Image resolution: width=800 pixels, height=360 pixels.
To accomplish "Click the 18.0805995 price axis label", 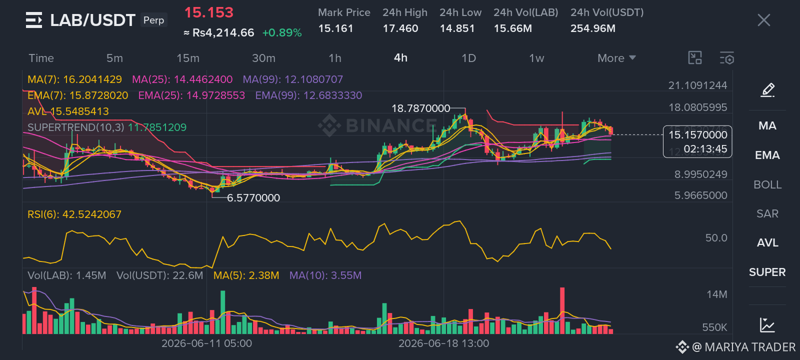I will pyautogui.click(x=698, y=107).
